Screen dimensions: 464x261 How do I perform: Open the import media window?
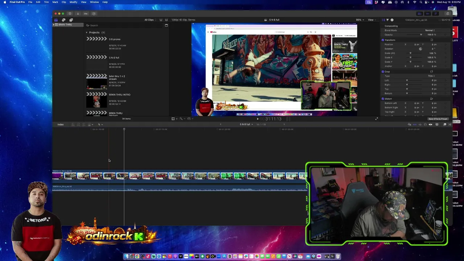78,14
